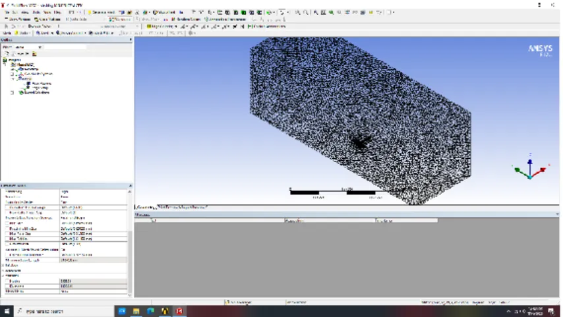
Task: Click the Generate Mesh toolbar button
Action: pyautogui.click(x=101, y=13)
